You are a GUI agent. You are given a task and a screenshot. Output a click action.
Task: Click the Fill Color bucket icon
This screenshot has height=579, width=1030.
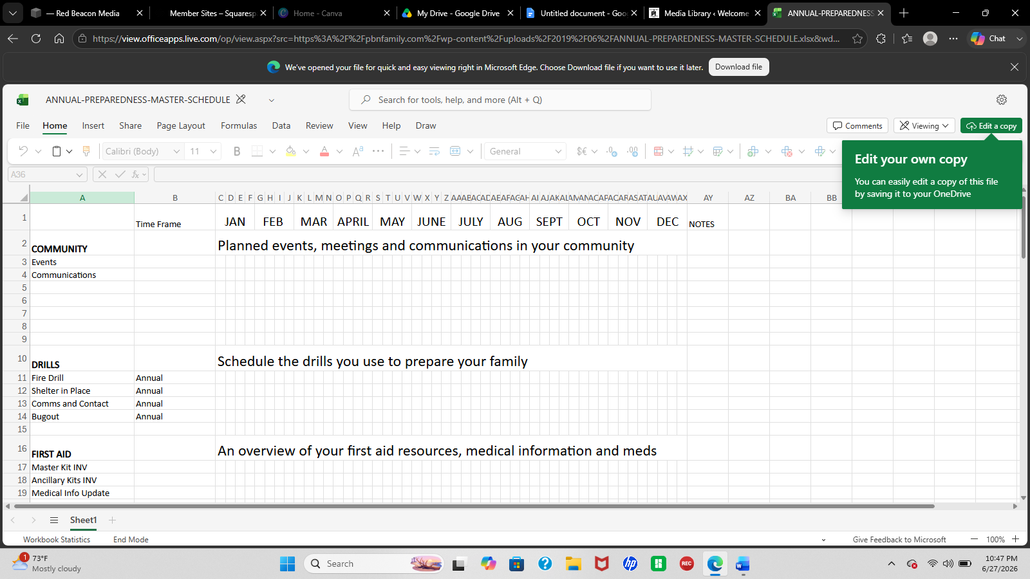pos(291,151)
